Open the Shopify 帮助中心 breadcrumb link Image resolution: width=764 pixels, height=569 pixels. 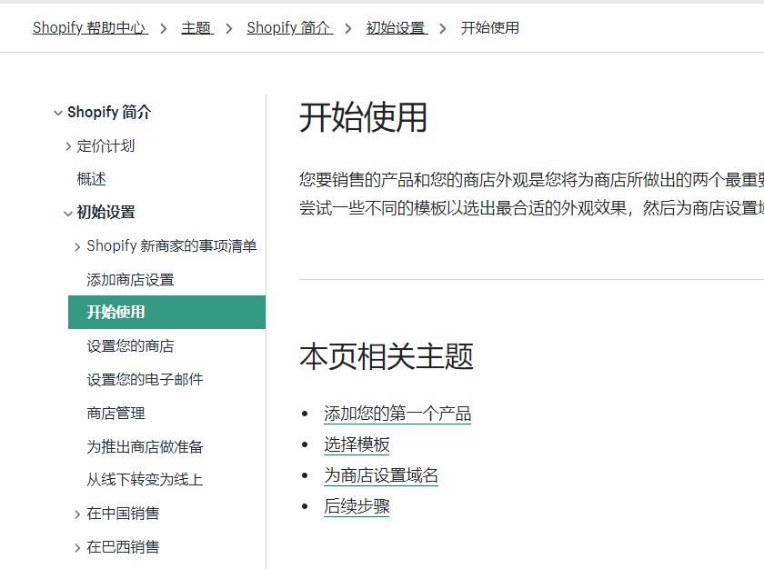click(x=90, y=28)
